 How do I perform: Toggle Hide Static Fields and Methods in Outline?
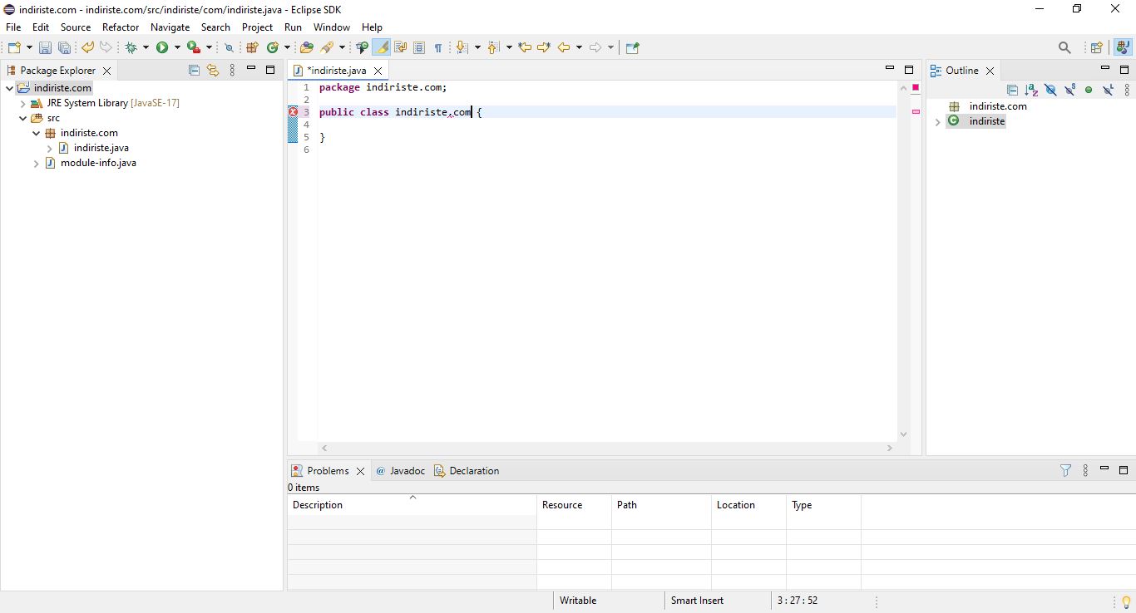pos(1069,90)
